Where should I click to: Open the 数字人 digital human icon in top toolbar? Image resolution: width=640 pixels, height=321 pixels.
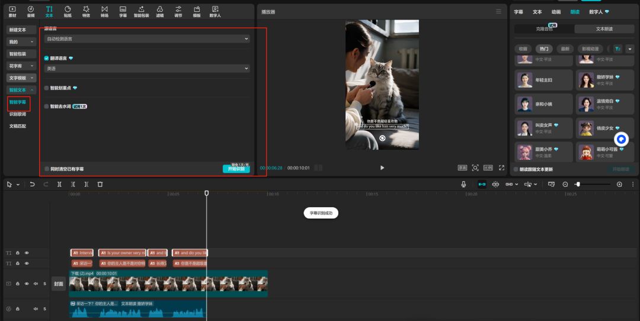(215, 11)
